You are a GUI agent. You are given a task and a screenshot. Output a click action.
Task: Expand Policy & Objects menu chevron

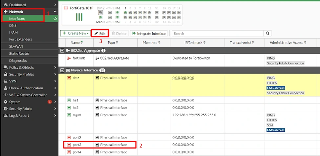55,68
